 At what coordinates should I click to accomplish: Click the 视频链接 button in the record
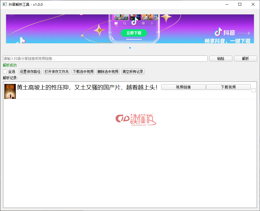(183, 87)
